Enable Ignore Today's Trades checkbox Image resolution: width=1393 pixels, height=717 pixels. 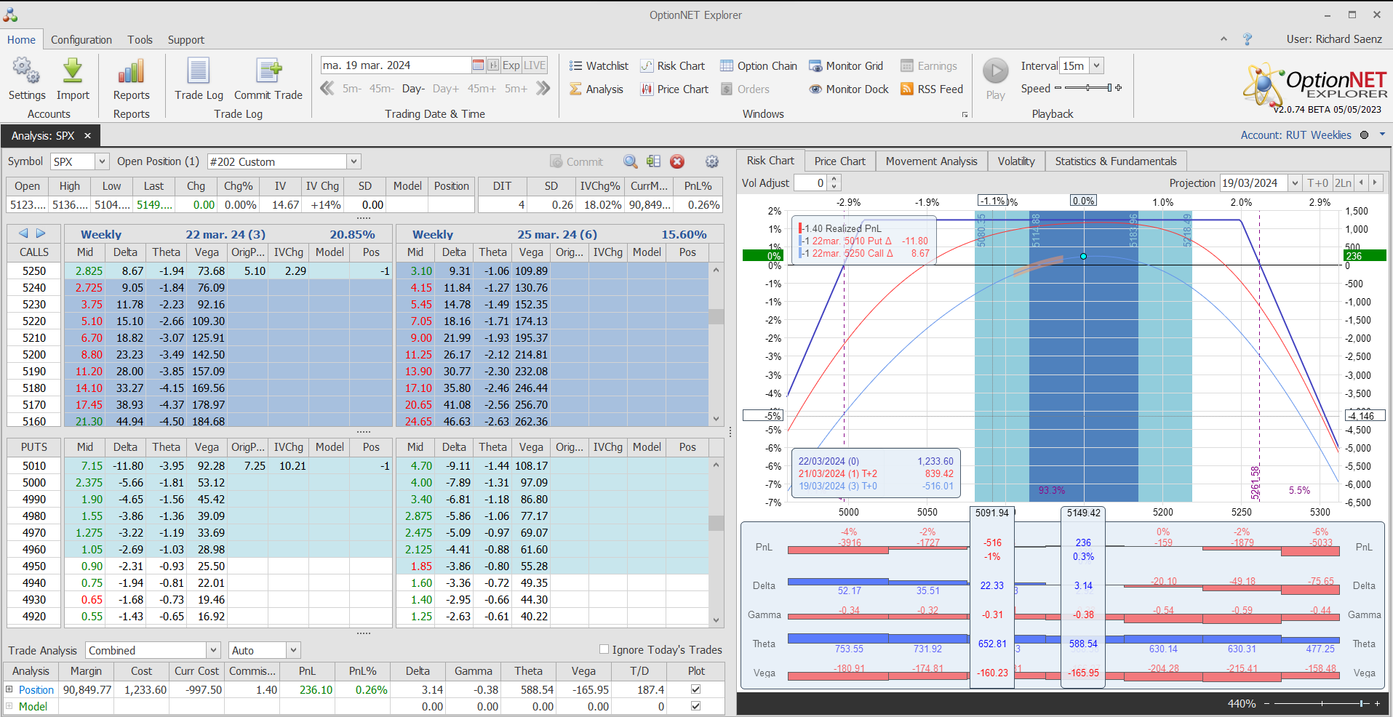(x=604, y=649)
